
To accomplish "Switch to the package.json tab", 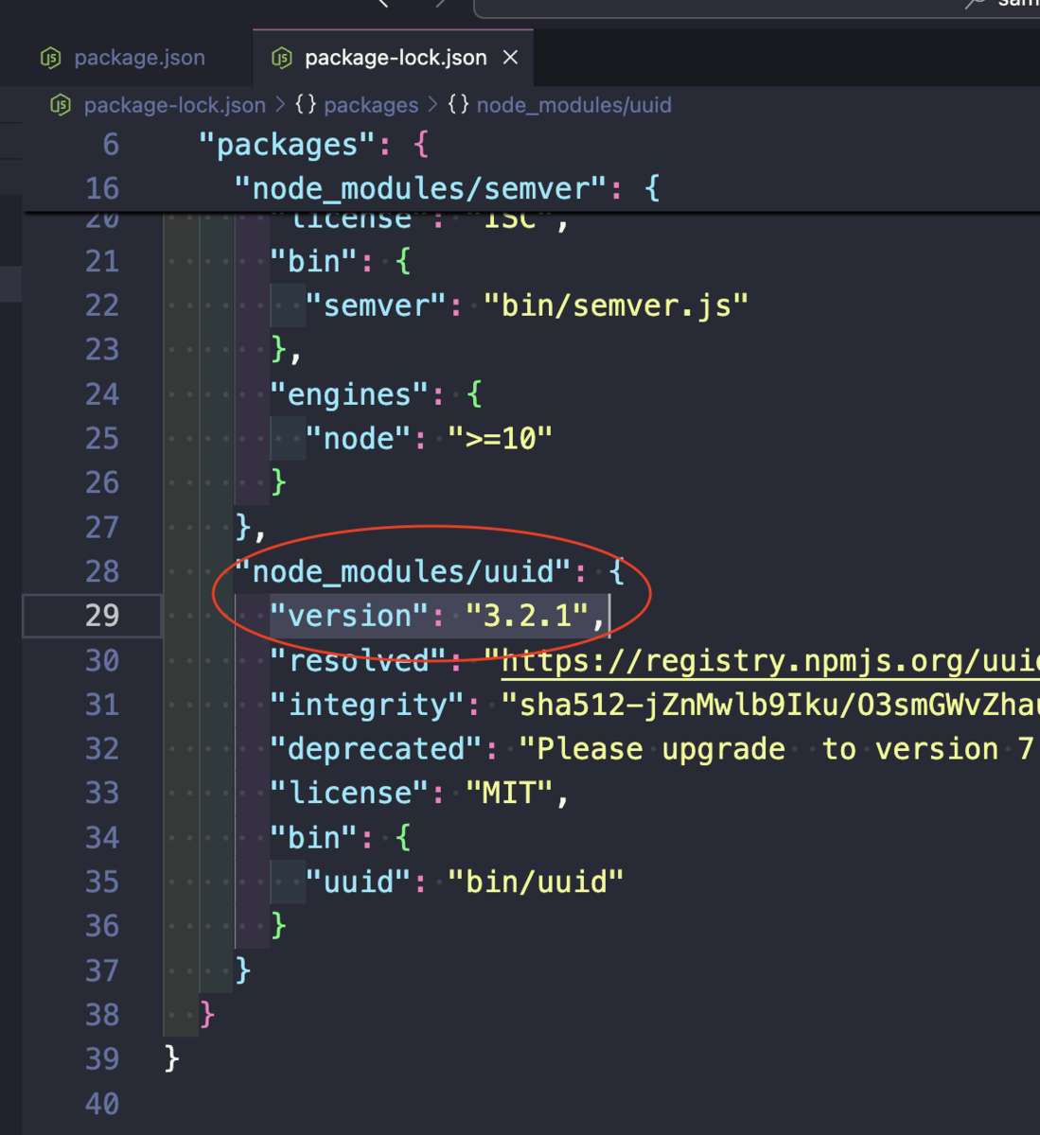I will [x=139, y=58].
